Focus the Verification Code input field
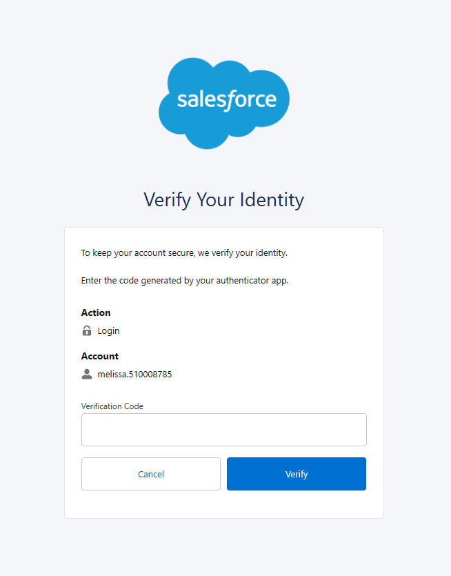 click(x=224, y=430)
